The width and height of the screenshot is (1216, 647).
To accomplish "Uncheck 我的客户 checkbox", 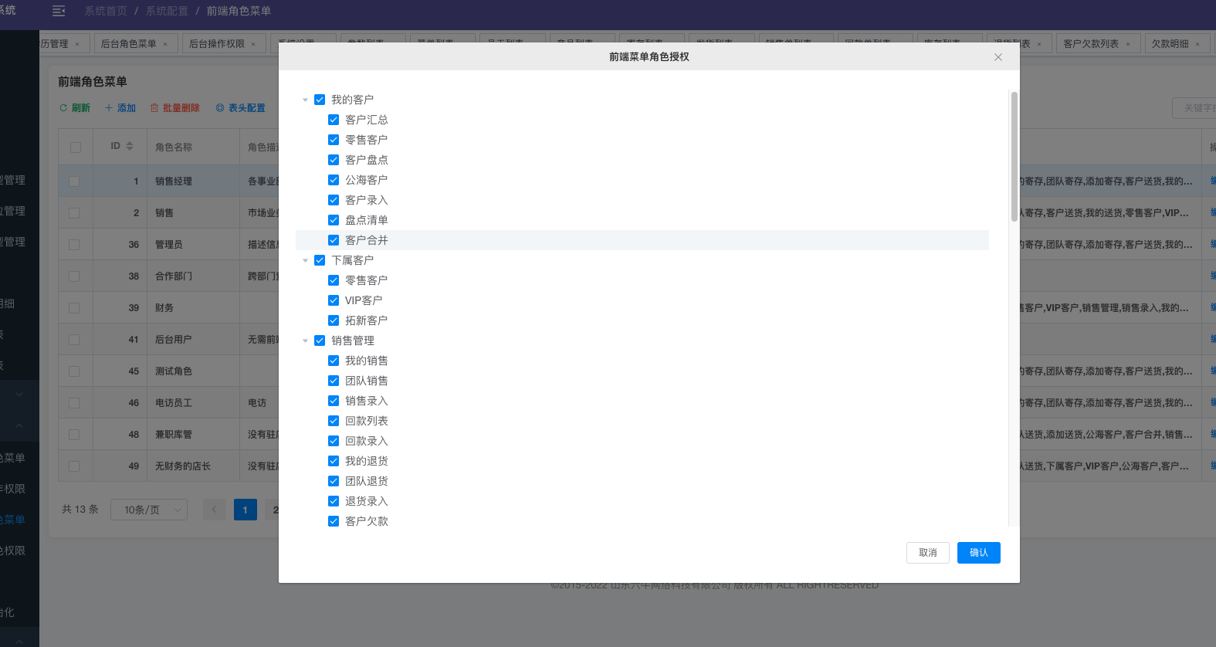I will coord(320,100).
